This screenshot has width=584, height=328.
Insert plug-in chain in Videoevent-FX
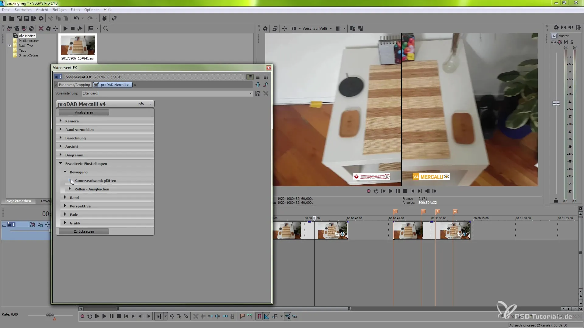click(x=258, y=85)
